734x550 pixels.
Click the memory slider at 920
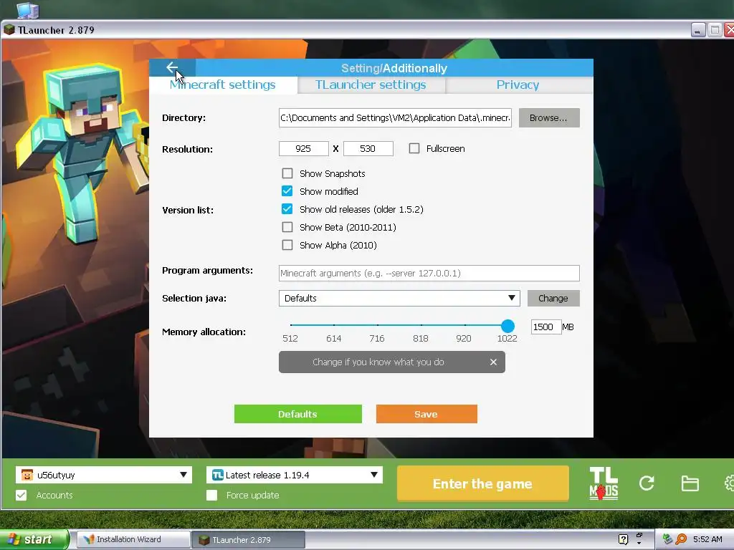click(x=464, y=324)
